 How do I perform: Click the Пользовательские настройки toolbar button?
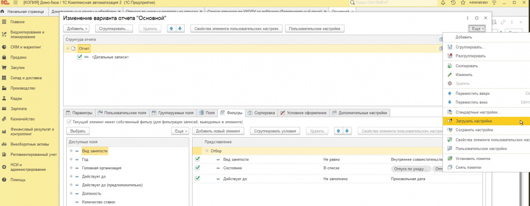tap(315, 29)
